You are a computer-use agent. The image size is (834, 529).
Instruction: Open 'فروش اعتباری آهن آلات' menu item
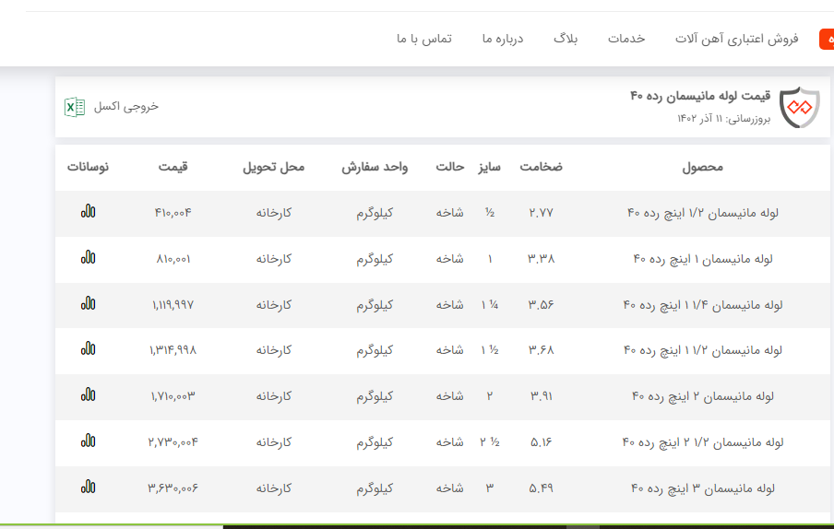(x=736, y=39)
